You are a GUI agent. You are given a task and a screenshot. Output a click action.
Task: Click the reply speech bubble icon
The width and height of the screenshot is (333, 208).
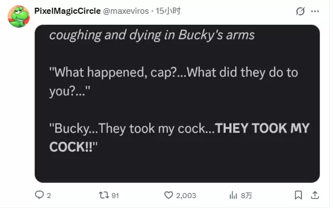click(x=39, y=195)
